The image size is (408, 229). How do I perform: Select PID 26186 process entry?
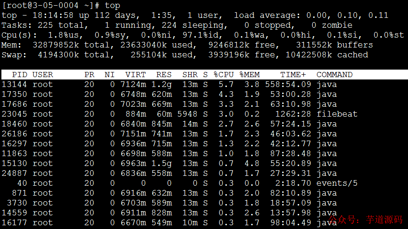[x=14, y=134]
